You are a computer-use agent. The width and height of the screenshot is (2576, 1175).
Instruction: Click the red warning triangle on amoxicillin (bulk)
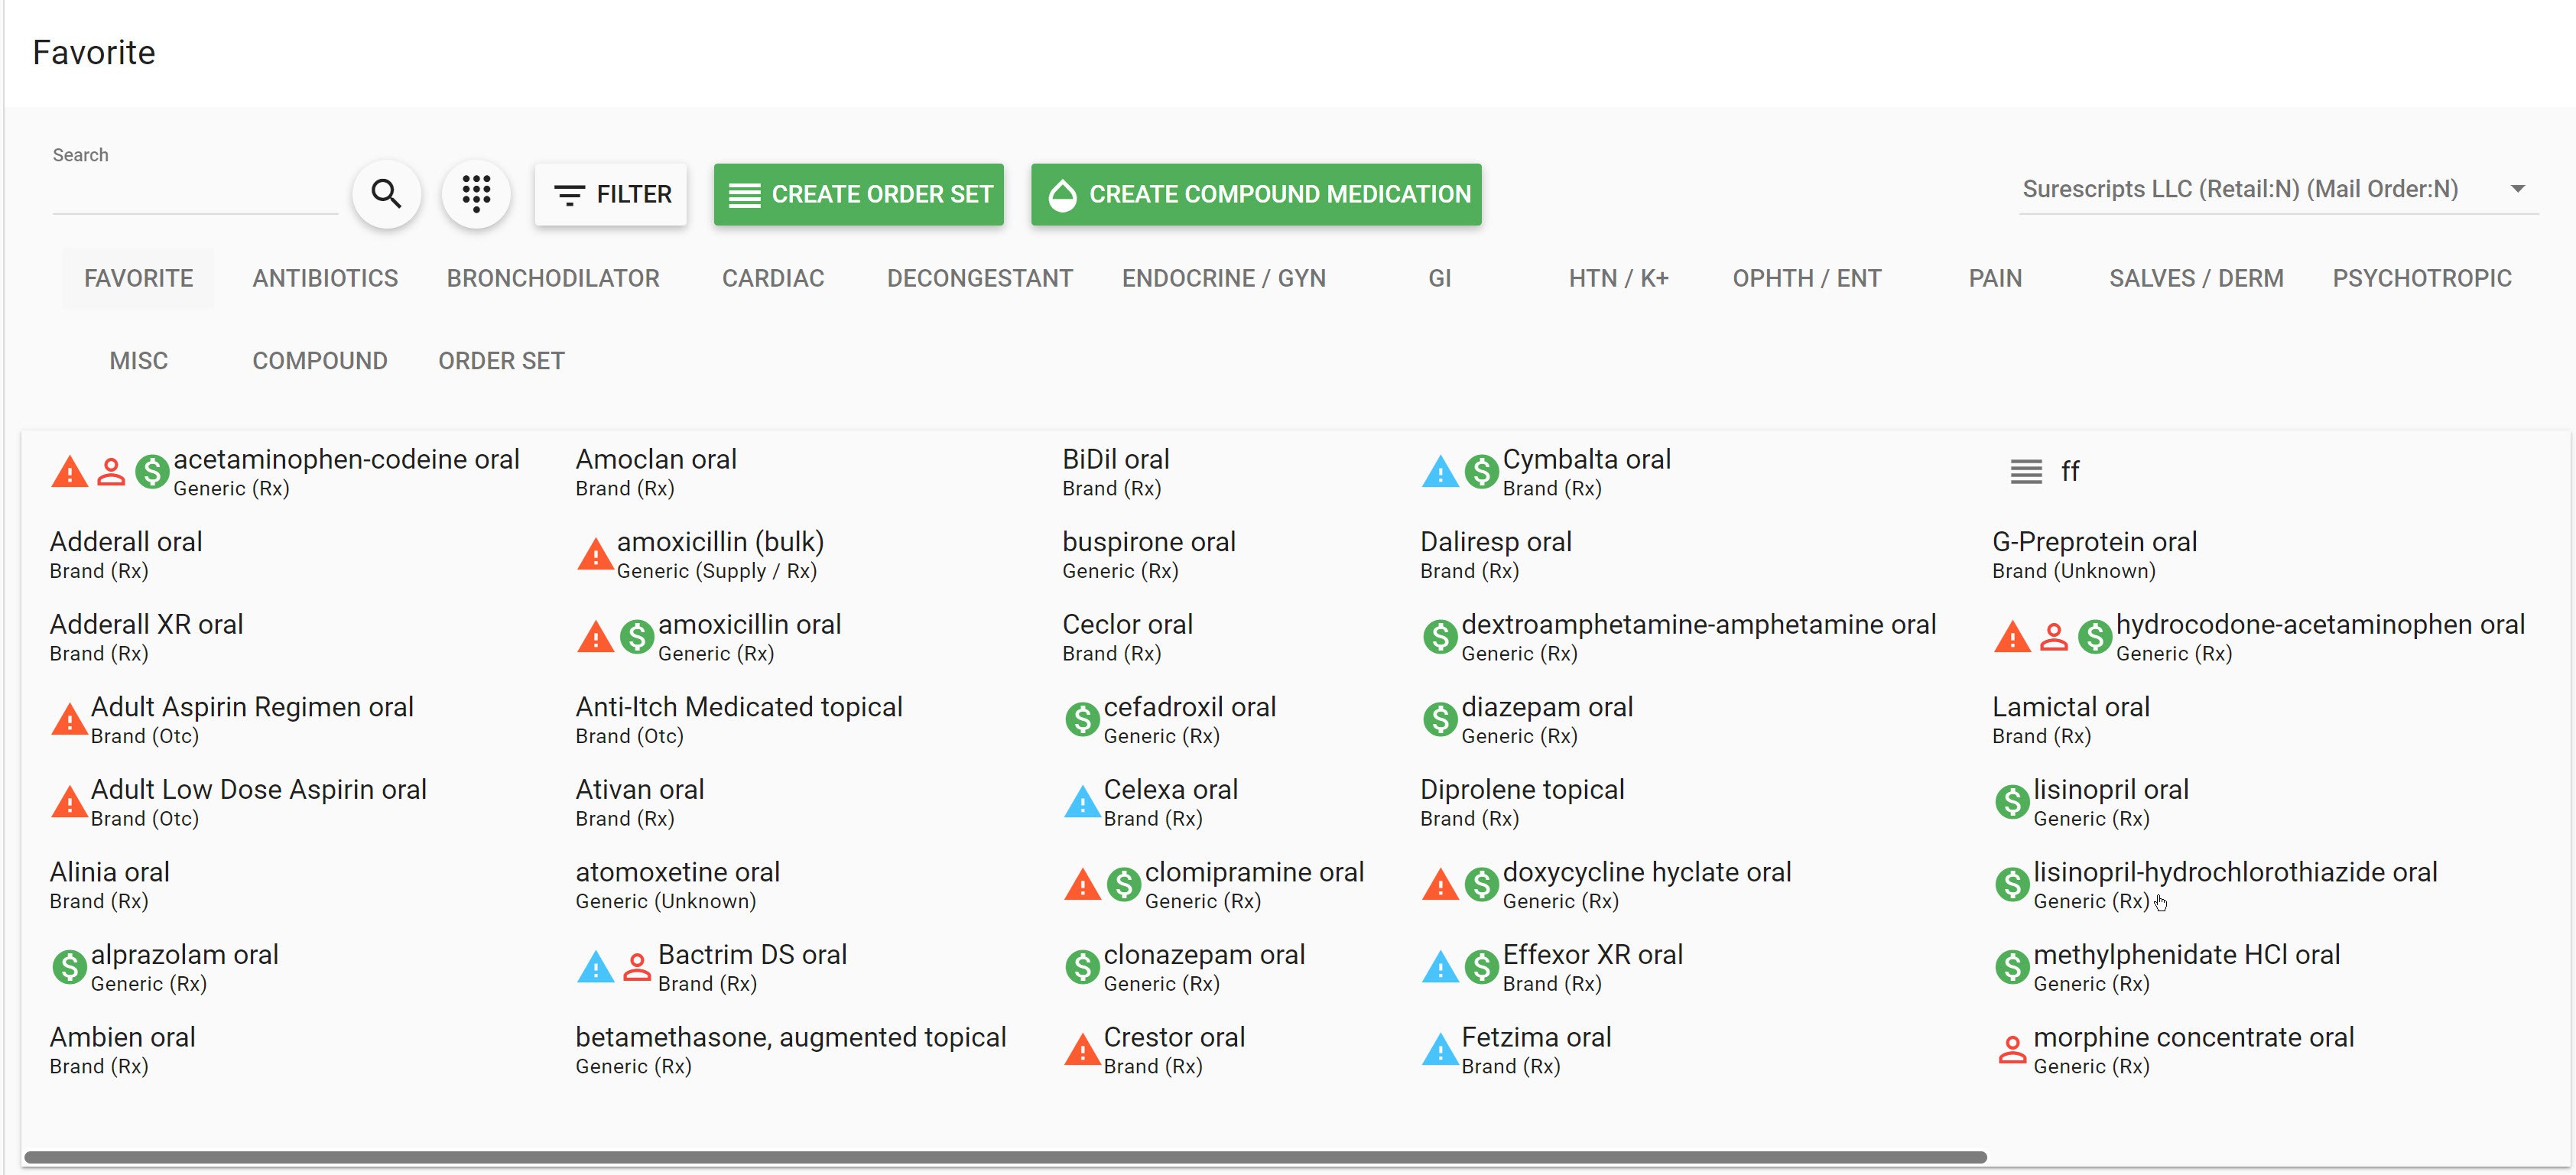(x=595, y=554)
